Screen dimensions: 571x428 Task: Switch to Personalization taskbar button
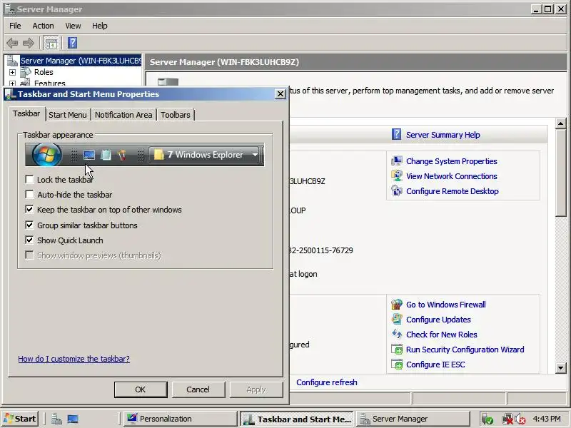[180, 419]
